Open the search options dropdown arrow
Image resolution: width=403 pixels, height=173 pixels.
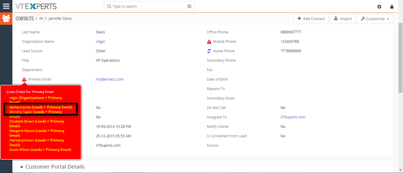coord(189,6)
